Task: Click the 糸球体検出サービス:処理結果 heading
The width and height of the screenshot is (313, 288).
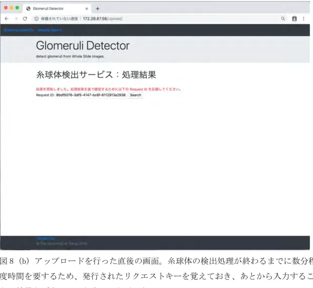Action: pyautogui.click(x=96, y=75)
